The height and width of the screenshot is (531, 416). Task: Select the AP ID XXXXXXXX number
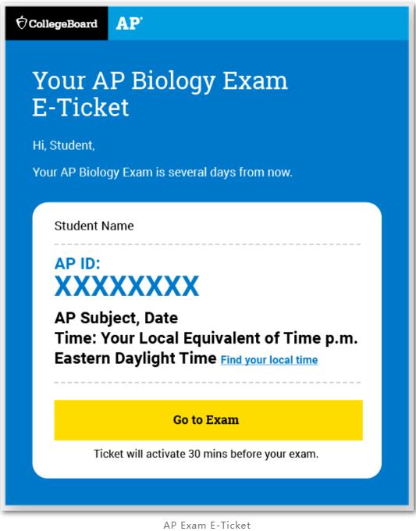pos(127,287)
